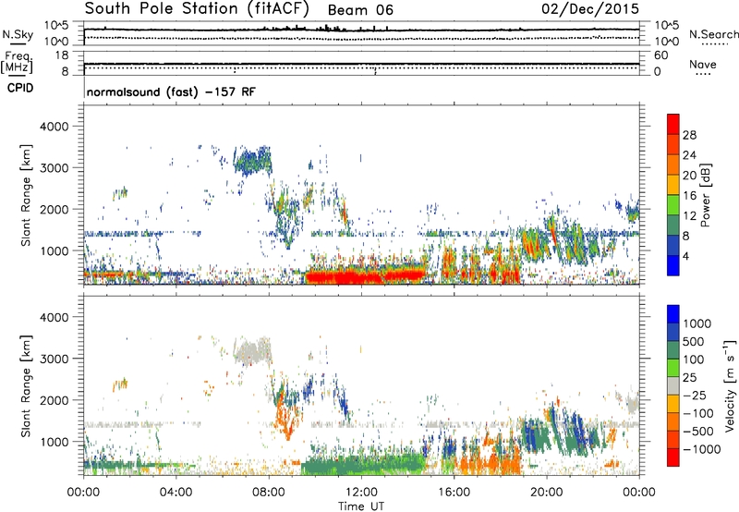Click the '-1000' velocity colorbar tick label
Screen dimensions: 739x512
tap(701, 449)
